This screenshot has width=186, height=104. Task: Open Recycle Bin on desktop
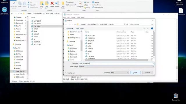click(176, 97)
